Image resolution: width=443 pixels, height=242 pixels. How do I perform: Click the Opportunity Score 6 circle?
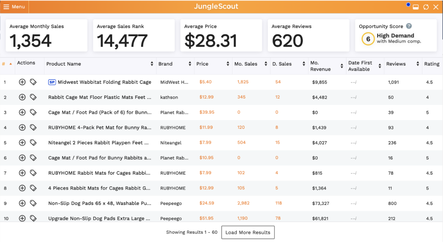click(x=368, y=39)
